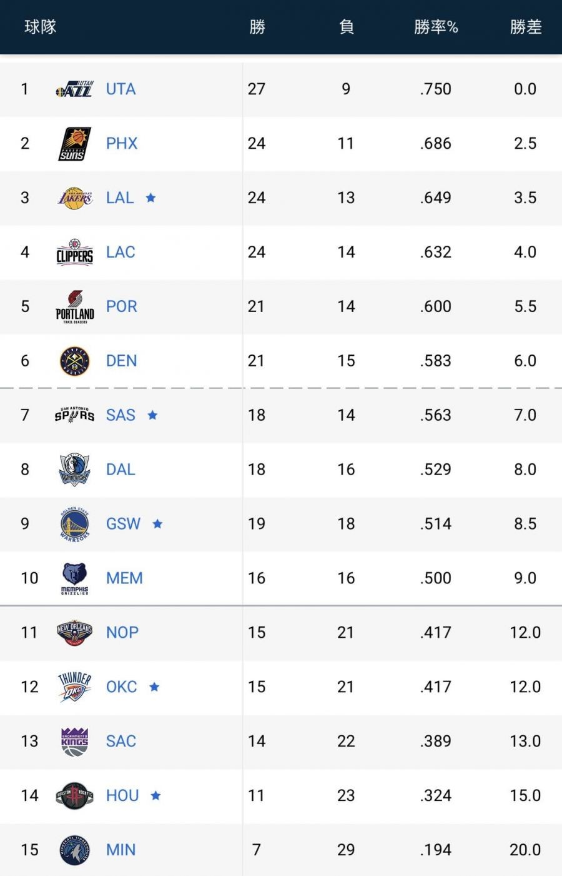Click the Denver Nuggets logo
This screenshot has height=876, width=562.
pos(74,361)
